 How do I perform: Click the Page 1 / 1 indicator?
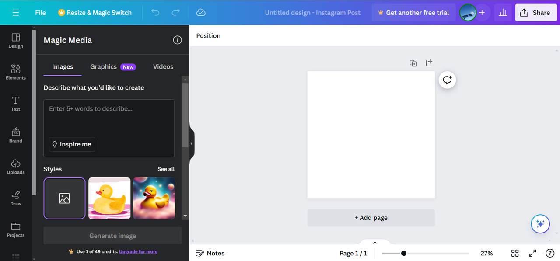(x=353, y=253)
